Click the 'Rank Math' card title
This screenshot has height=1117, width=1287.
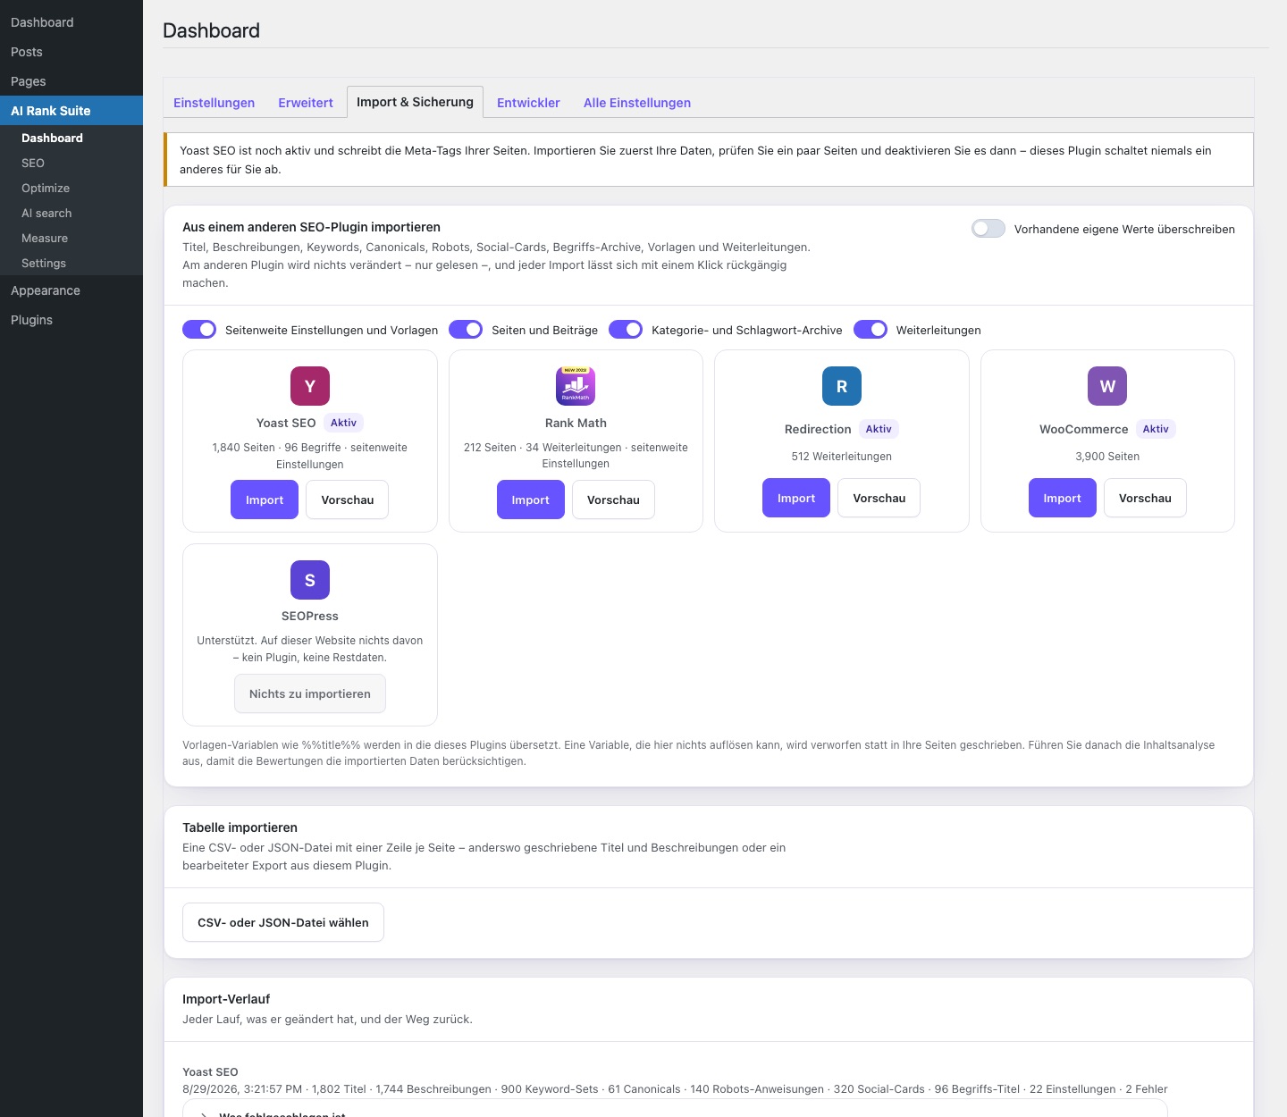(576, 423)
